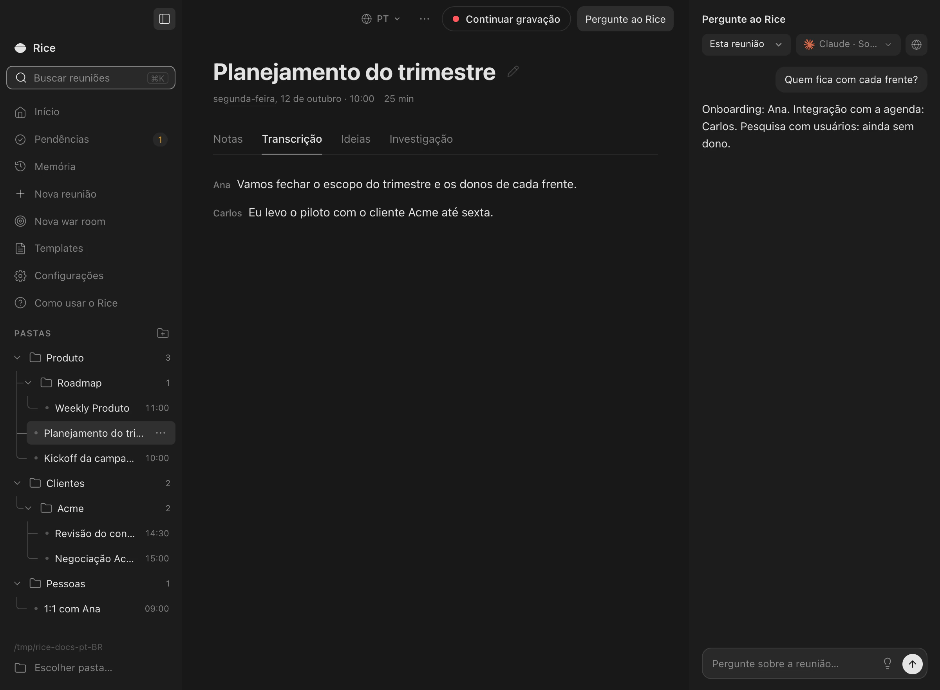Start a Nova reunião
Image resolution: width=940 pixels, height=690 pixels.
pyautogui.click(x=90, y=194)
